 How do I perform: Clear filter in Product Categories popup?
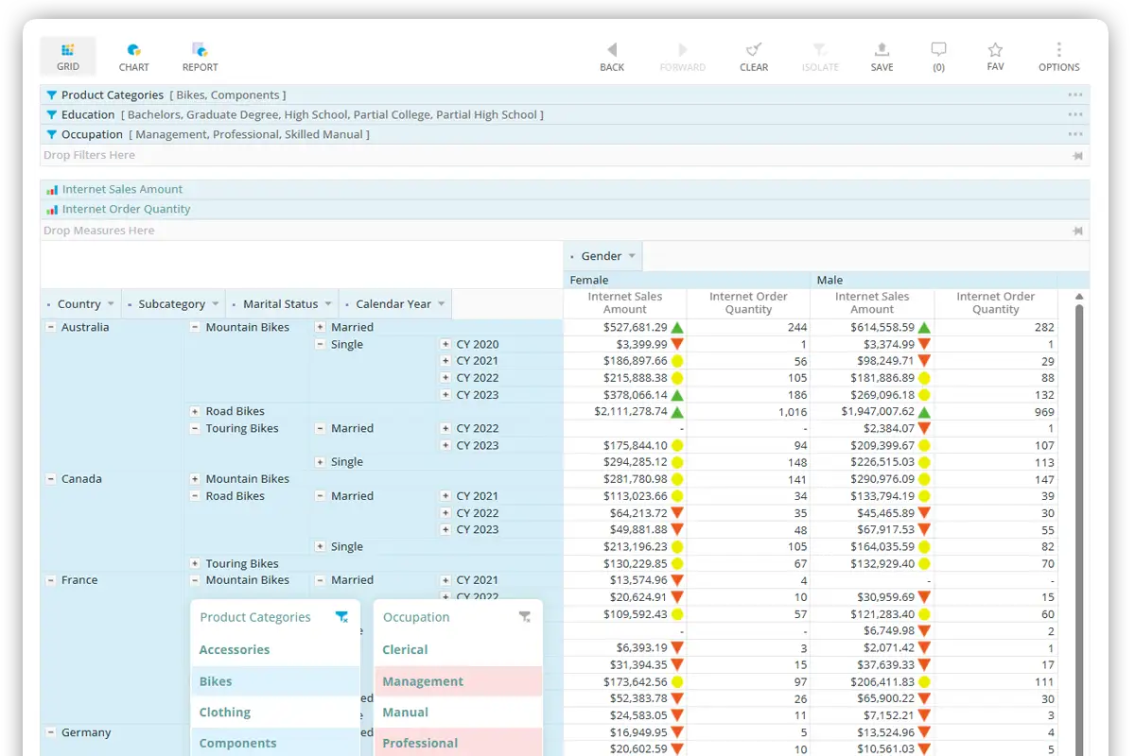point(341,617)
